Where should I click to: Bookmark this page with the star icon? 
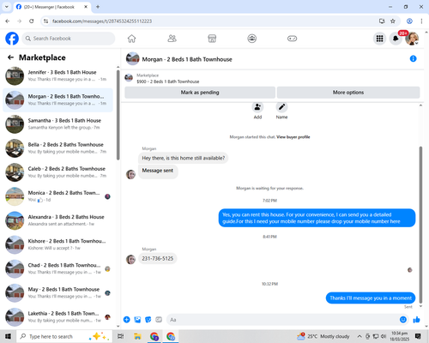(393, 21)
